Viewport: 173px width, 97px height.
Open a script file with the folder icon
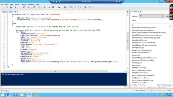pyautogui.click(x=7, y=7)
